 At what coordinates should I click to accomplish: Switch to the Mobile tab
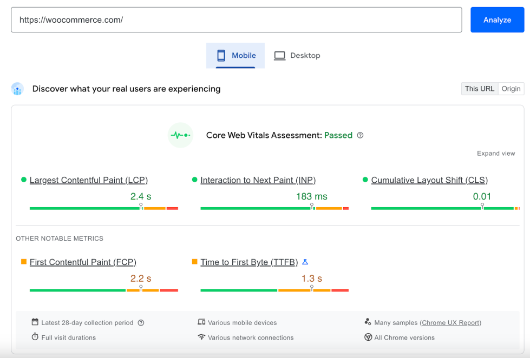coord(235,56)
